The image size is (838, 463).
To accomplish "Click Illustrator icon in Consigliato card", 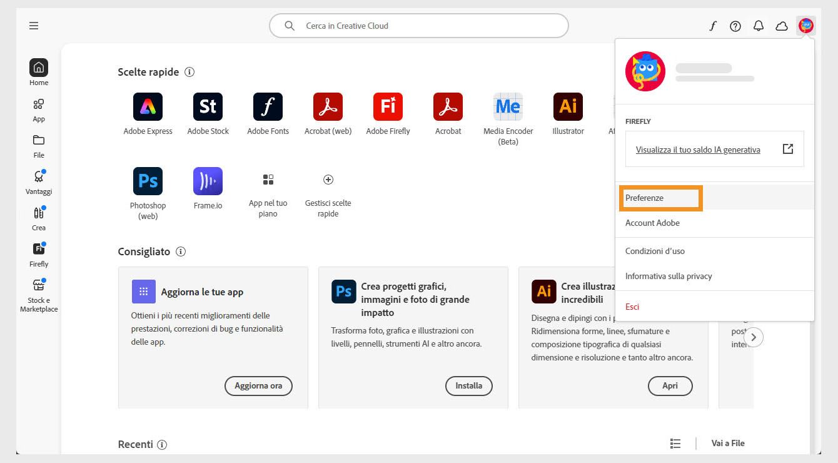I will point(544,292).
